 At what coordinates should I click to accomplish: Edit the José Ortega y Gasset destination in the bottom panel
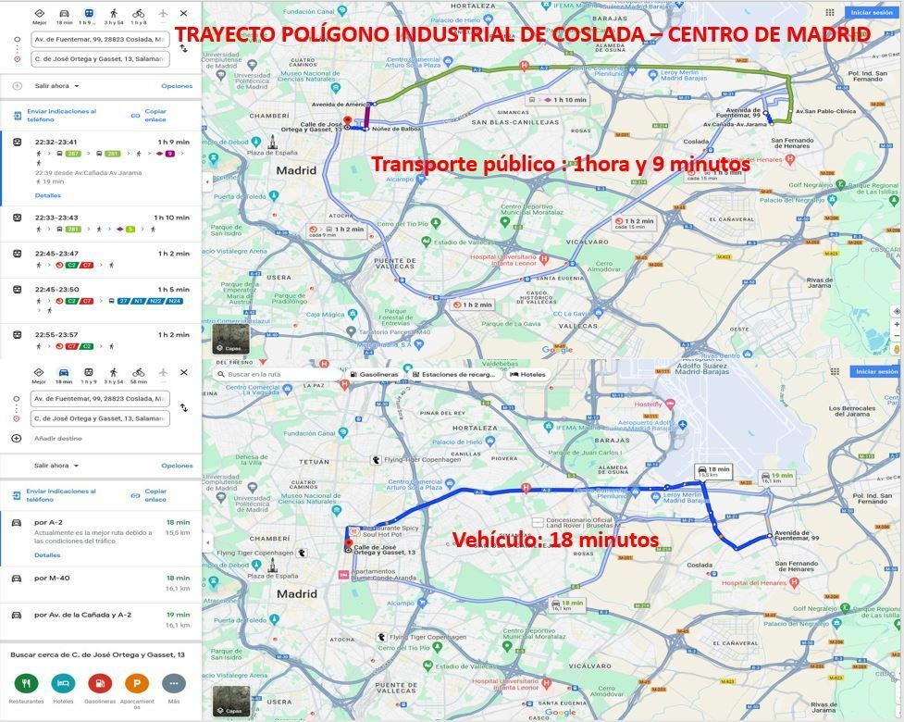[x=100, y=418]
